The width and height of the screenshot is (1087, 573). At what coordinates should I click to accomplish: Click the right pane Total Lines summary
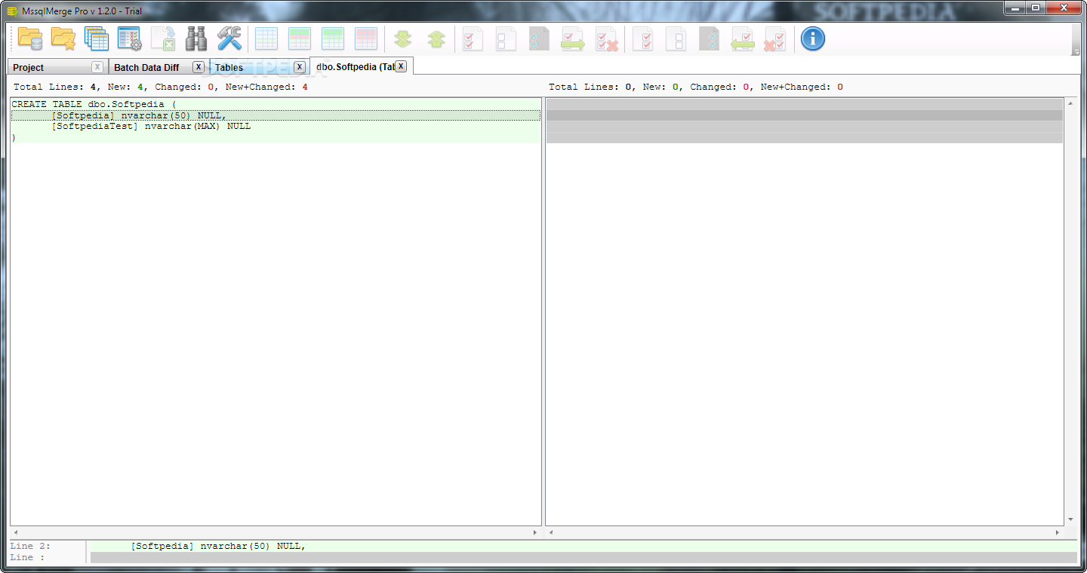(696, 87)
